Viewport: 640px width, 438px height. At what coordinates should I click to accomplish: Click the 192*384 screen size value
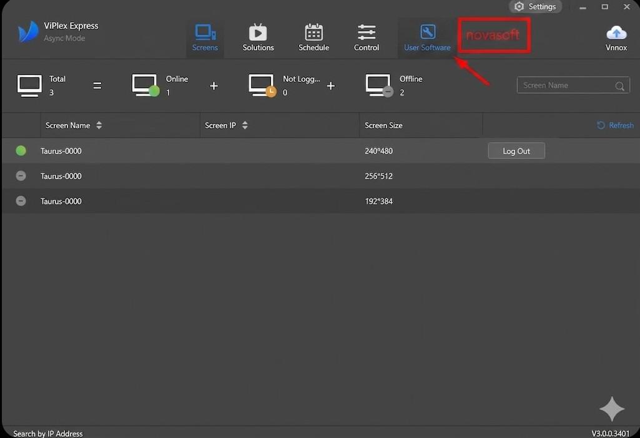(x=379, y=201)
